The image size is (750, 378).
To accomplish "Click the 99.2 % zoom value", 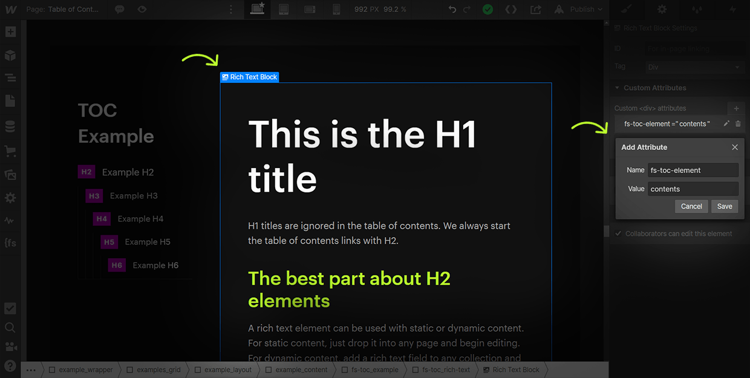I will [x=396, y=9].
